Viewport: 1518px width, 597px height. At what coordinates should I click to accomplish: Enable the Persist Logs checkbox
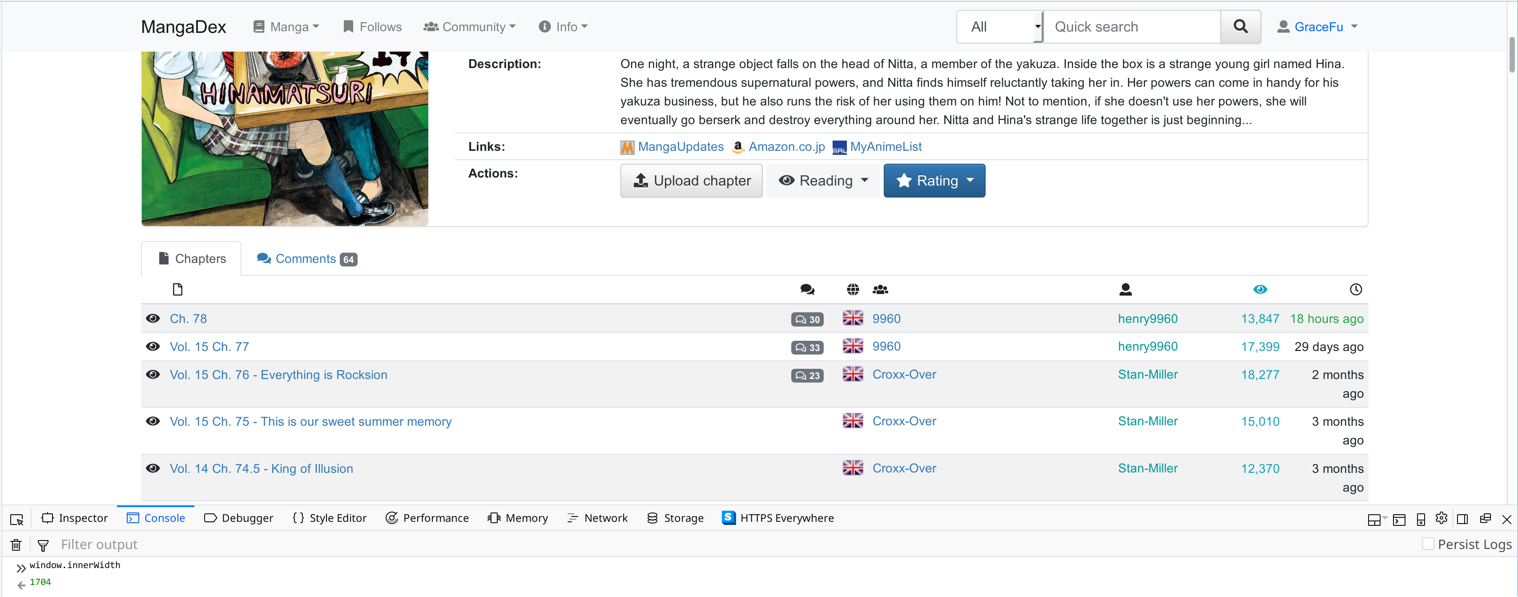(x=1427, y=543)
